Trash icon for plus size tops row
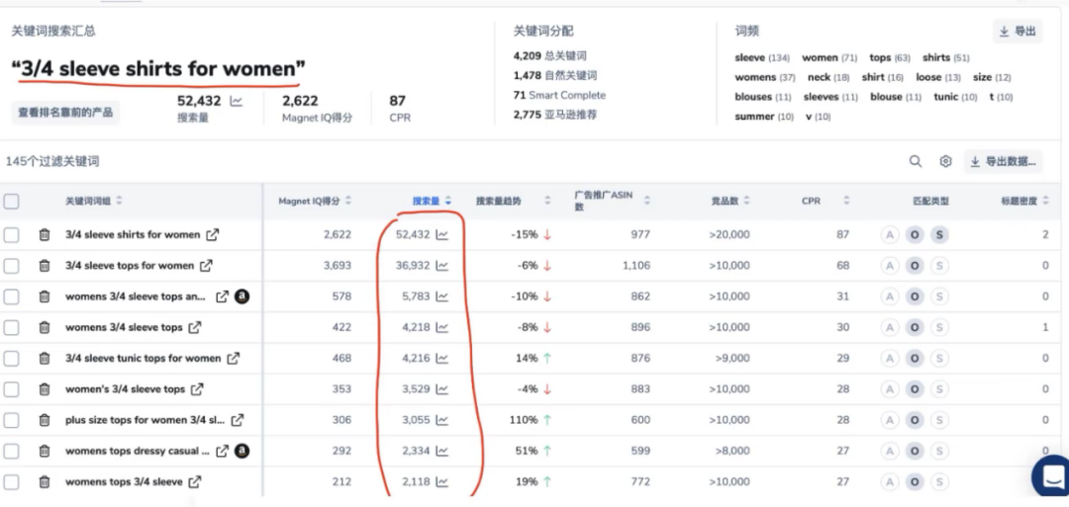This screenshot has width=1069, height=507. 45,420
